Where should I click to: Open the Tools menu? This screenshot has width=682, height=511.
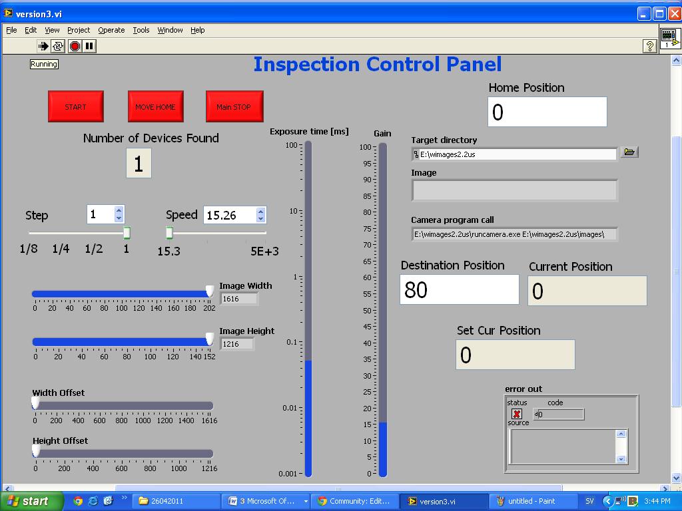141,30
